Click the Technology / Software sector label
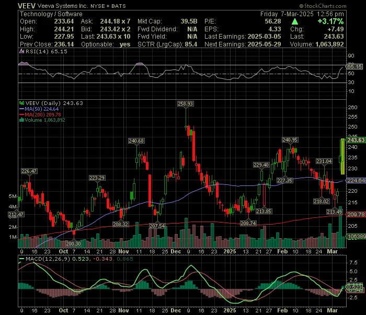Image resolution: width=366 pixels, height=315 pixels. [x=51, y=14]
